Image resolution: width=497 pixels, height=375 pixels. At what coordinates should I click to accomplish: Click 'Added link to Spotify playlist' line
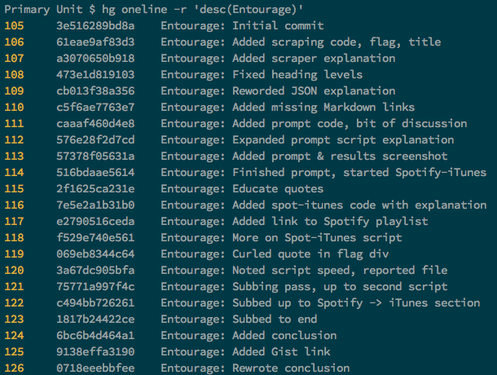[330, 222]
